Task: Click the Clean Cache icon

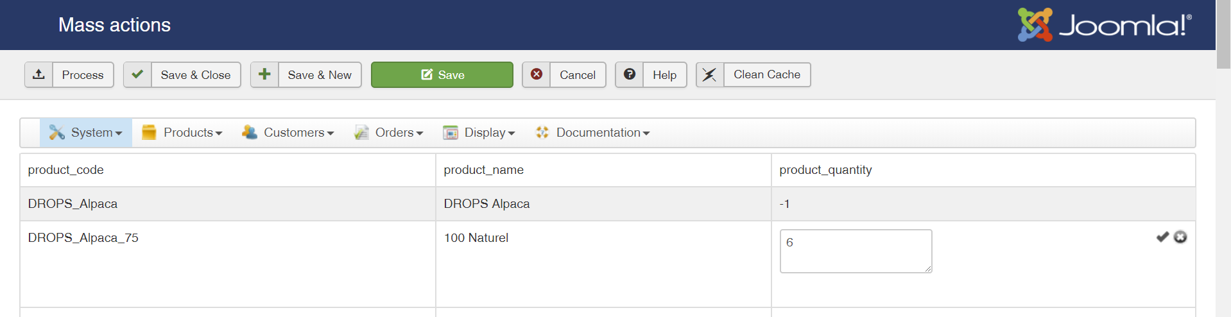Action: (x=710, y=74)
